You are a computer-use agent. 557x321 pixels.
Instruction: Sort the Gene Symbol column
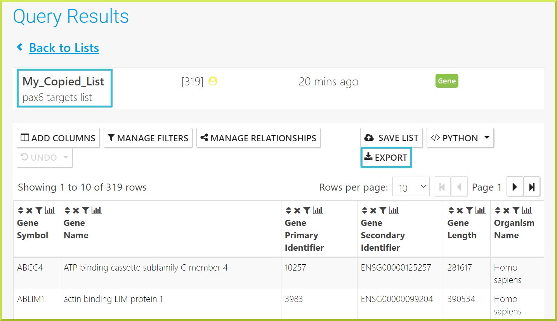coord(21,210)
